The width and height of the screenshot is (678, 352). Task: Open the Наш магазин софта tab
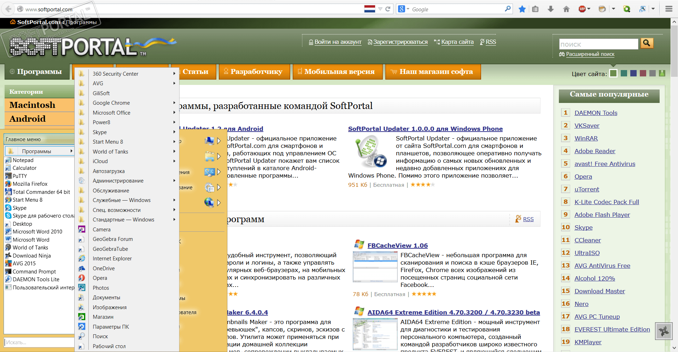pyautogui.click(x=433, y=71)
